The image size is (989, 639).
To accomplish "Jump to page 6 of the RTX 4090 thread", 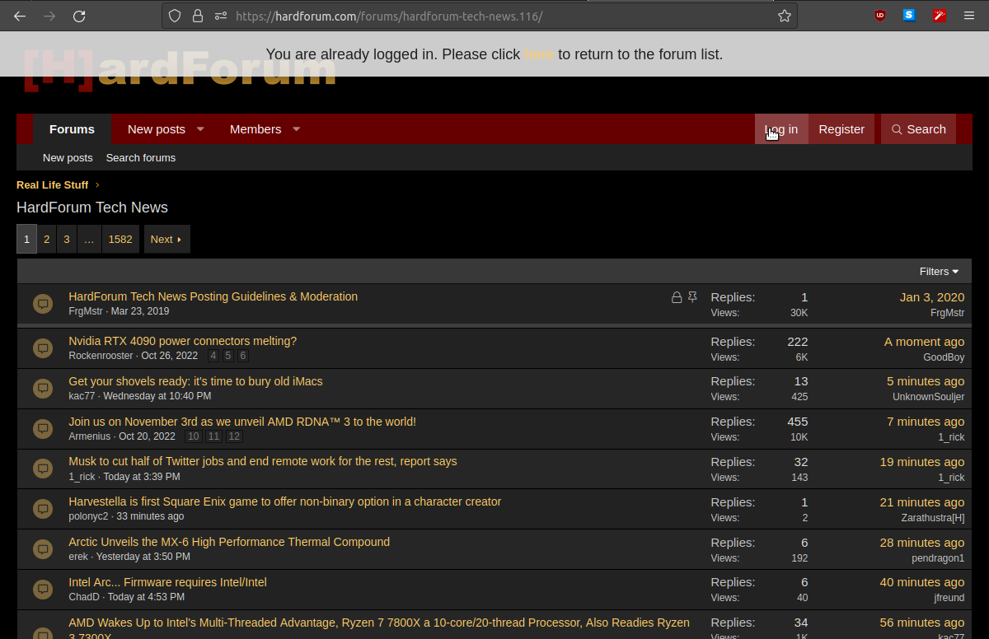I will click(243, 356).
